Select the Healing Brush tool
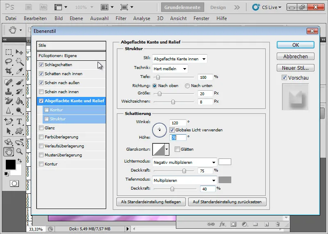 tap(8, 82)
